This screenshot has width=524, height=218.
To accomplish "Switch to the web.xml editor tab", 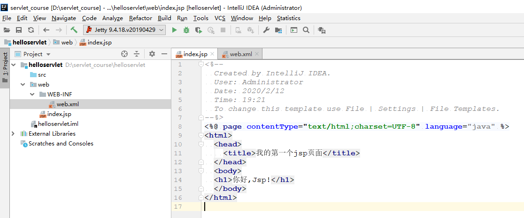I will pos(240,54).
